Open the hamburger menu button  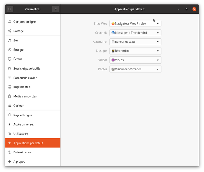tap(55, 9)
